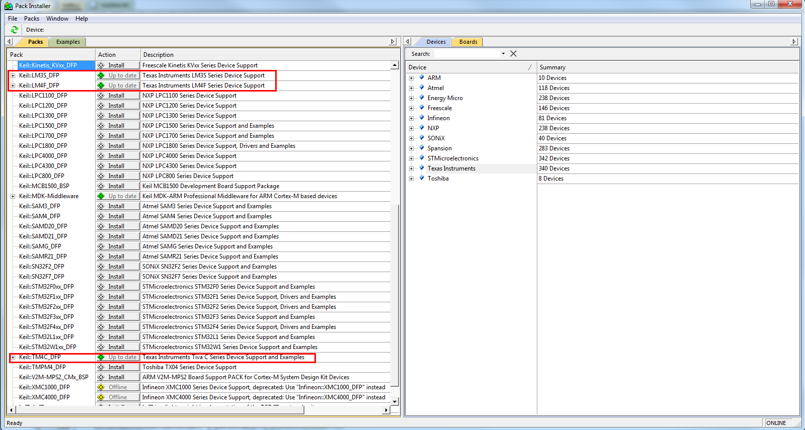Image resolution: width=805 pixels, height=430 pixels.
Task: Click the diamond icon beside Energy Micro
Action: 422,98
